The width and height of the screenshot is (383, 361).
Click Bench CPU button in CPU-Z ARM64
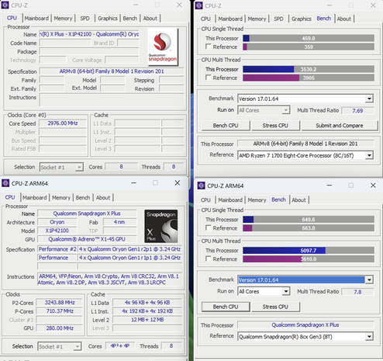(x=226, y=307)
